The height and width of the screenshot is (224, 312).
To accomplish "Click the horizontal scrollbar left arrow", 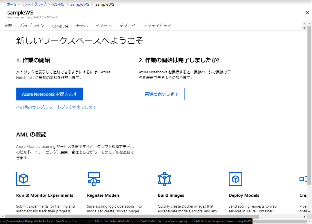I will (x=2, y=217).
